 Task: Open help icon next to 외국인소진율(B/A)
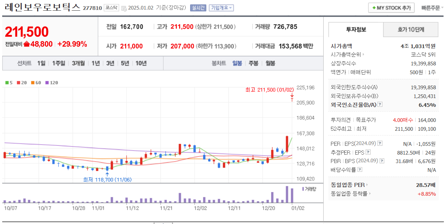click(380, 105)
